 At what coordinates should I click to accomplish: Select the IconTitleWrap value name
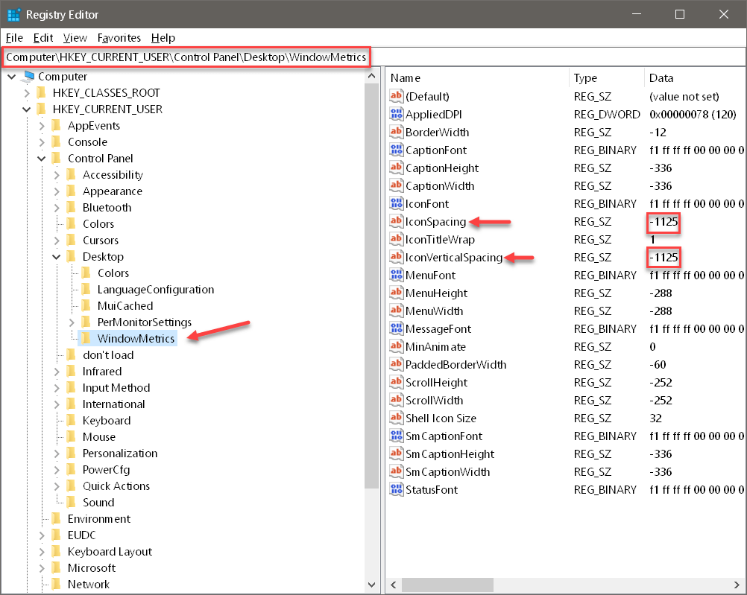tap(440, 240)
